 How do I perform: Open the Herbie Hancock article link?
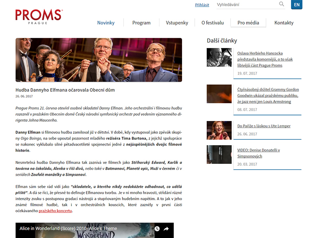[265, 59]
